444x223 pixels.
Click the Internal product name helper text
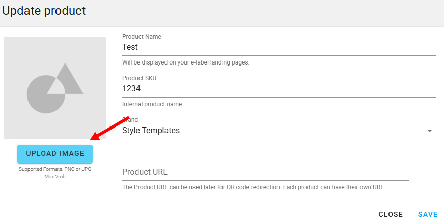[152, 104]
